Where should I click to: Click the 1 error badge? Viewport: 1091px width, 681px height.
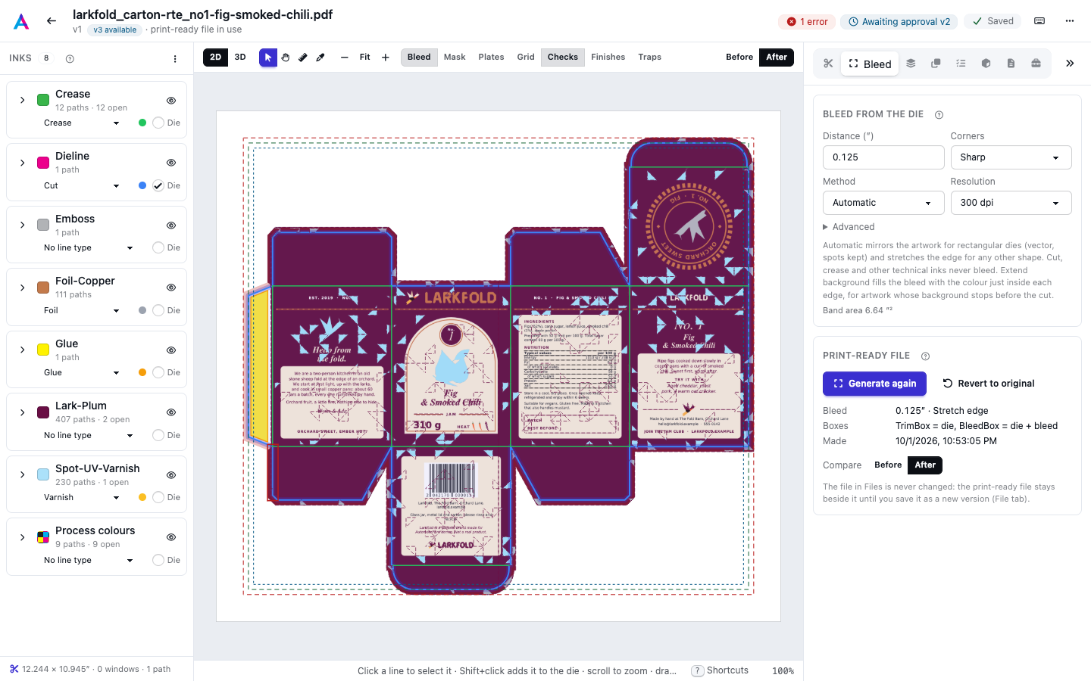807,22
